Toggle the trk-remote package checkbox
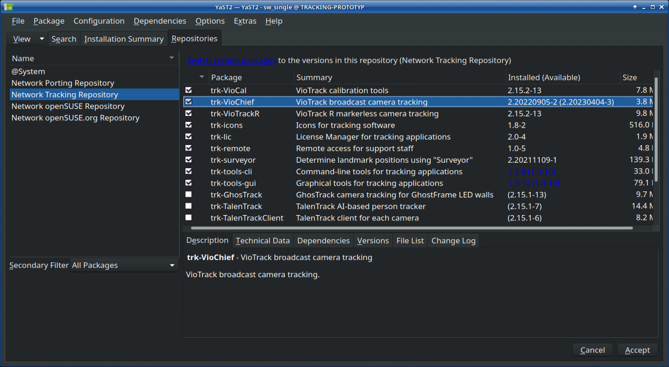The height and width of the screenshot is (367, 669). [x=188, y=148]
